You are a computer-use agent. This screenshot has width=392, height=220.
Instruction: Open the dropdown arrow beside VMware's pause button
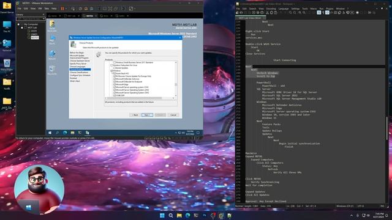[66, 9]
